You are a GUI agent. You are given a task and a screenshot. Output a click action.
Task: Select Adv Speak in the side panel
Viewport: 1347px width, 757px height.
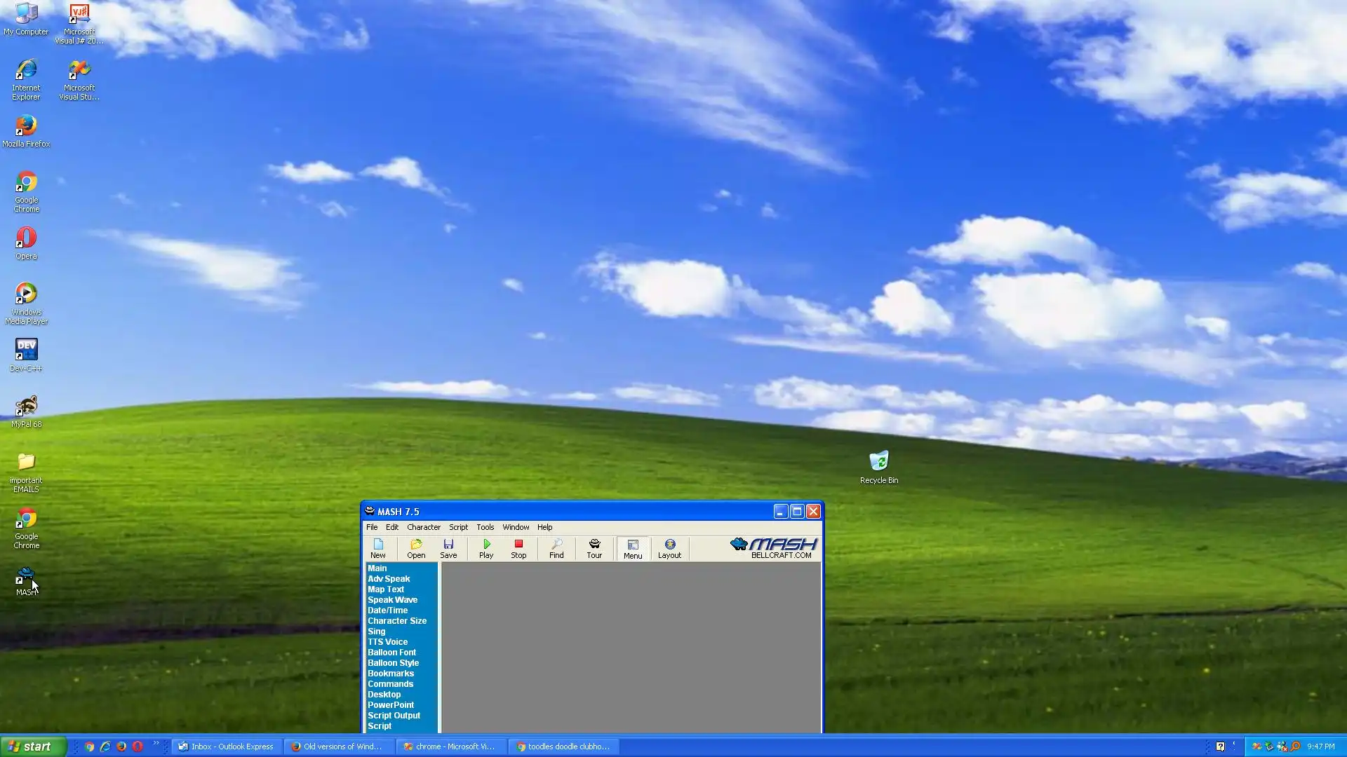pyautogui.click(x=389, y=579)
